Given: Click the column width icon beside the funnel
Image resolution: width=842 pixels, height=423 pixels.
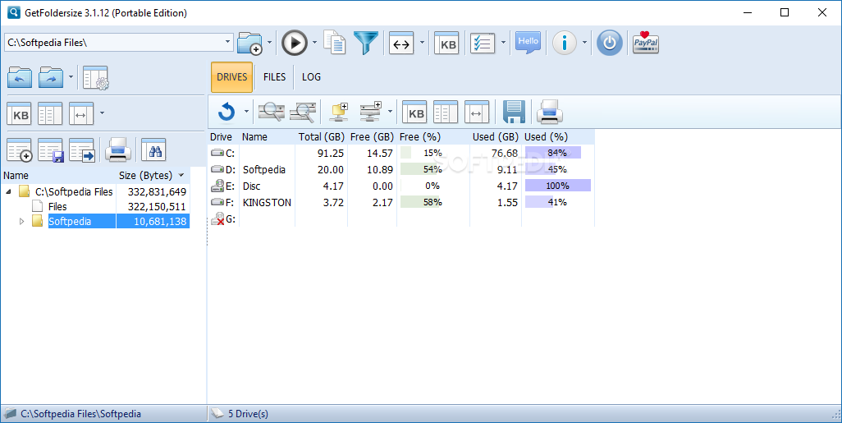Looking at the screenshot, I should (x=401, y=43).
